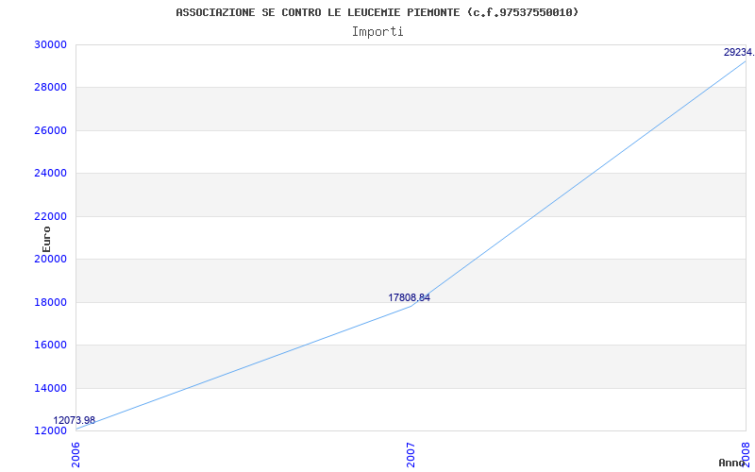Click the 22000 y-axis tick label
Screen dimensions: 755x472
[50, 216]
